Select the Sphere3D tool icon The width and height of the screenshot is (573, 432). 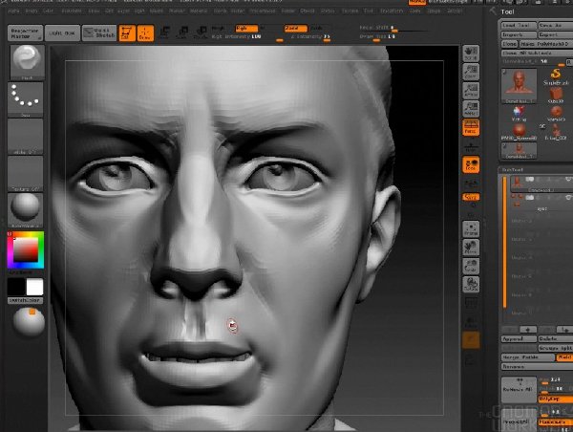[x=556, y=114]
